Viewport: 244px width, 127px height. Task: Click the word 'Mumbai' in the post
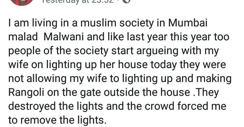pos(188,23)
